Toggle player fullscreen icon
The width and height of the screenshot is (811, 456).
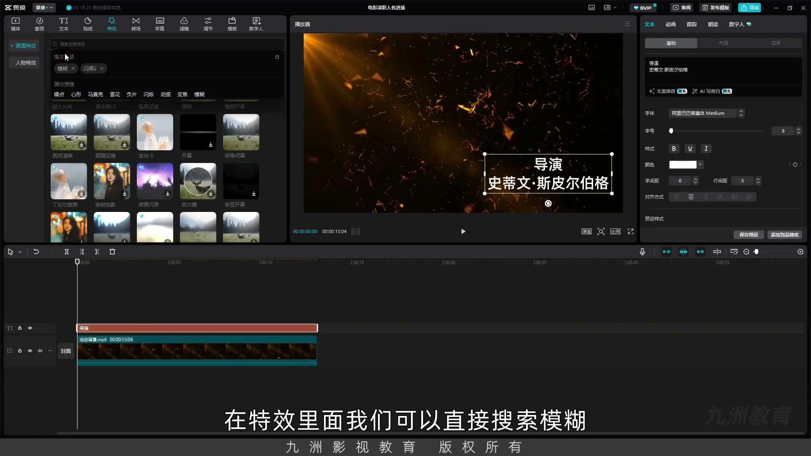[x=631, y=231]
